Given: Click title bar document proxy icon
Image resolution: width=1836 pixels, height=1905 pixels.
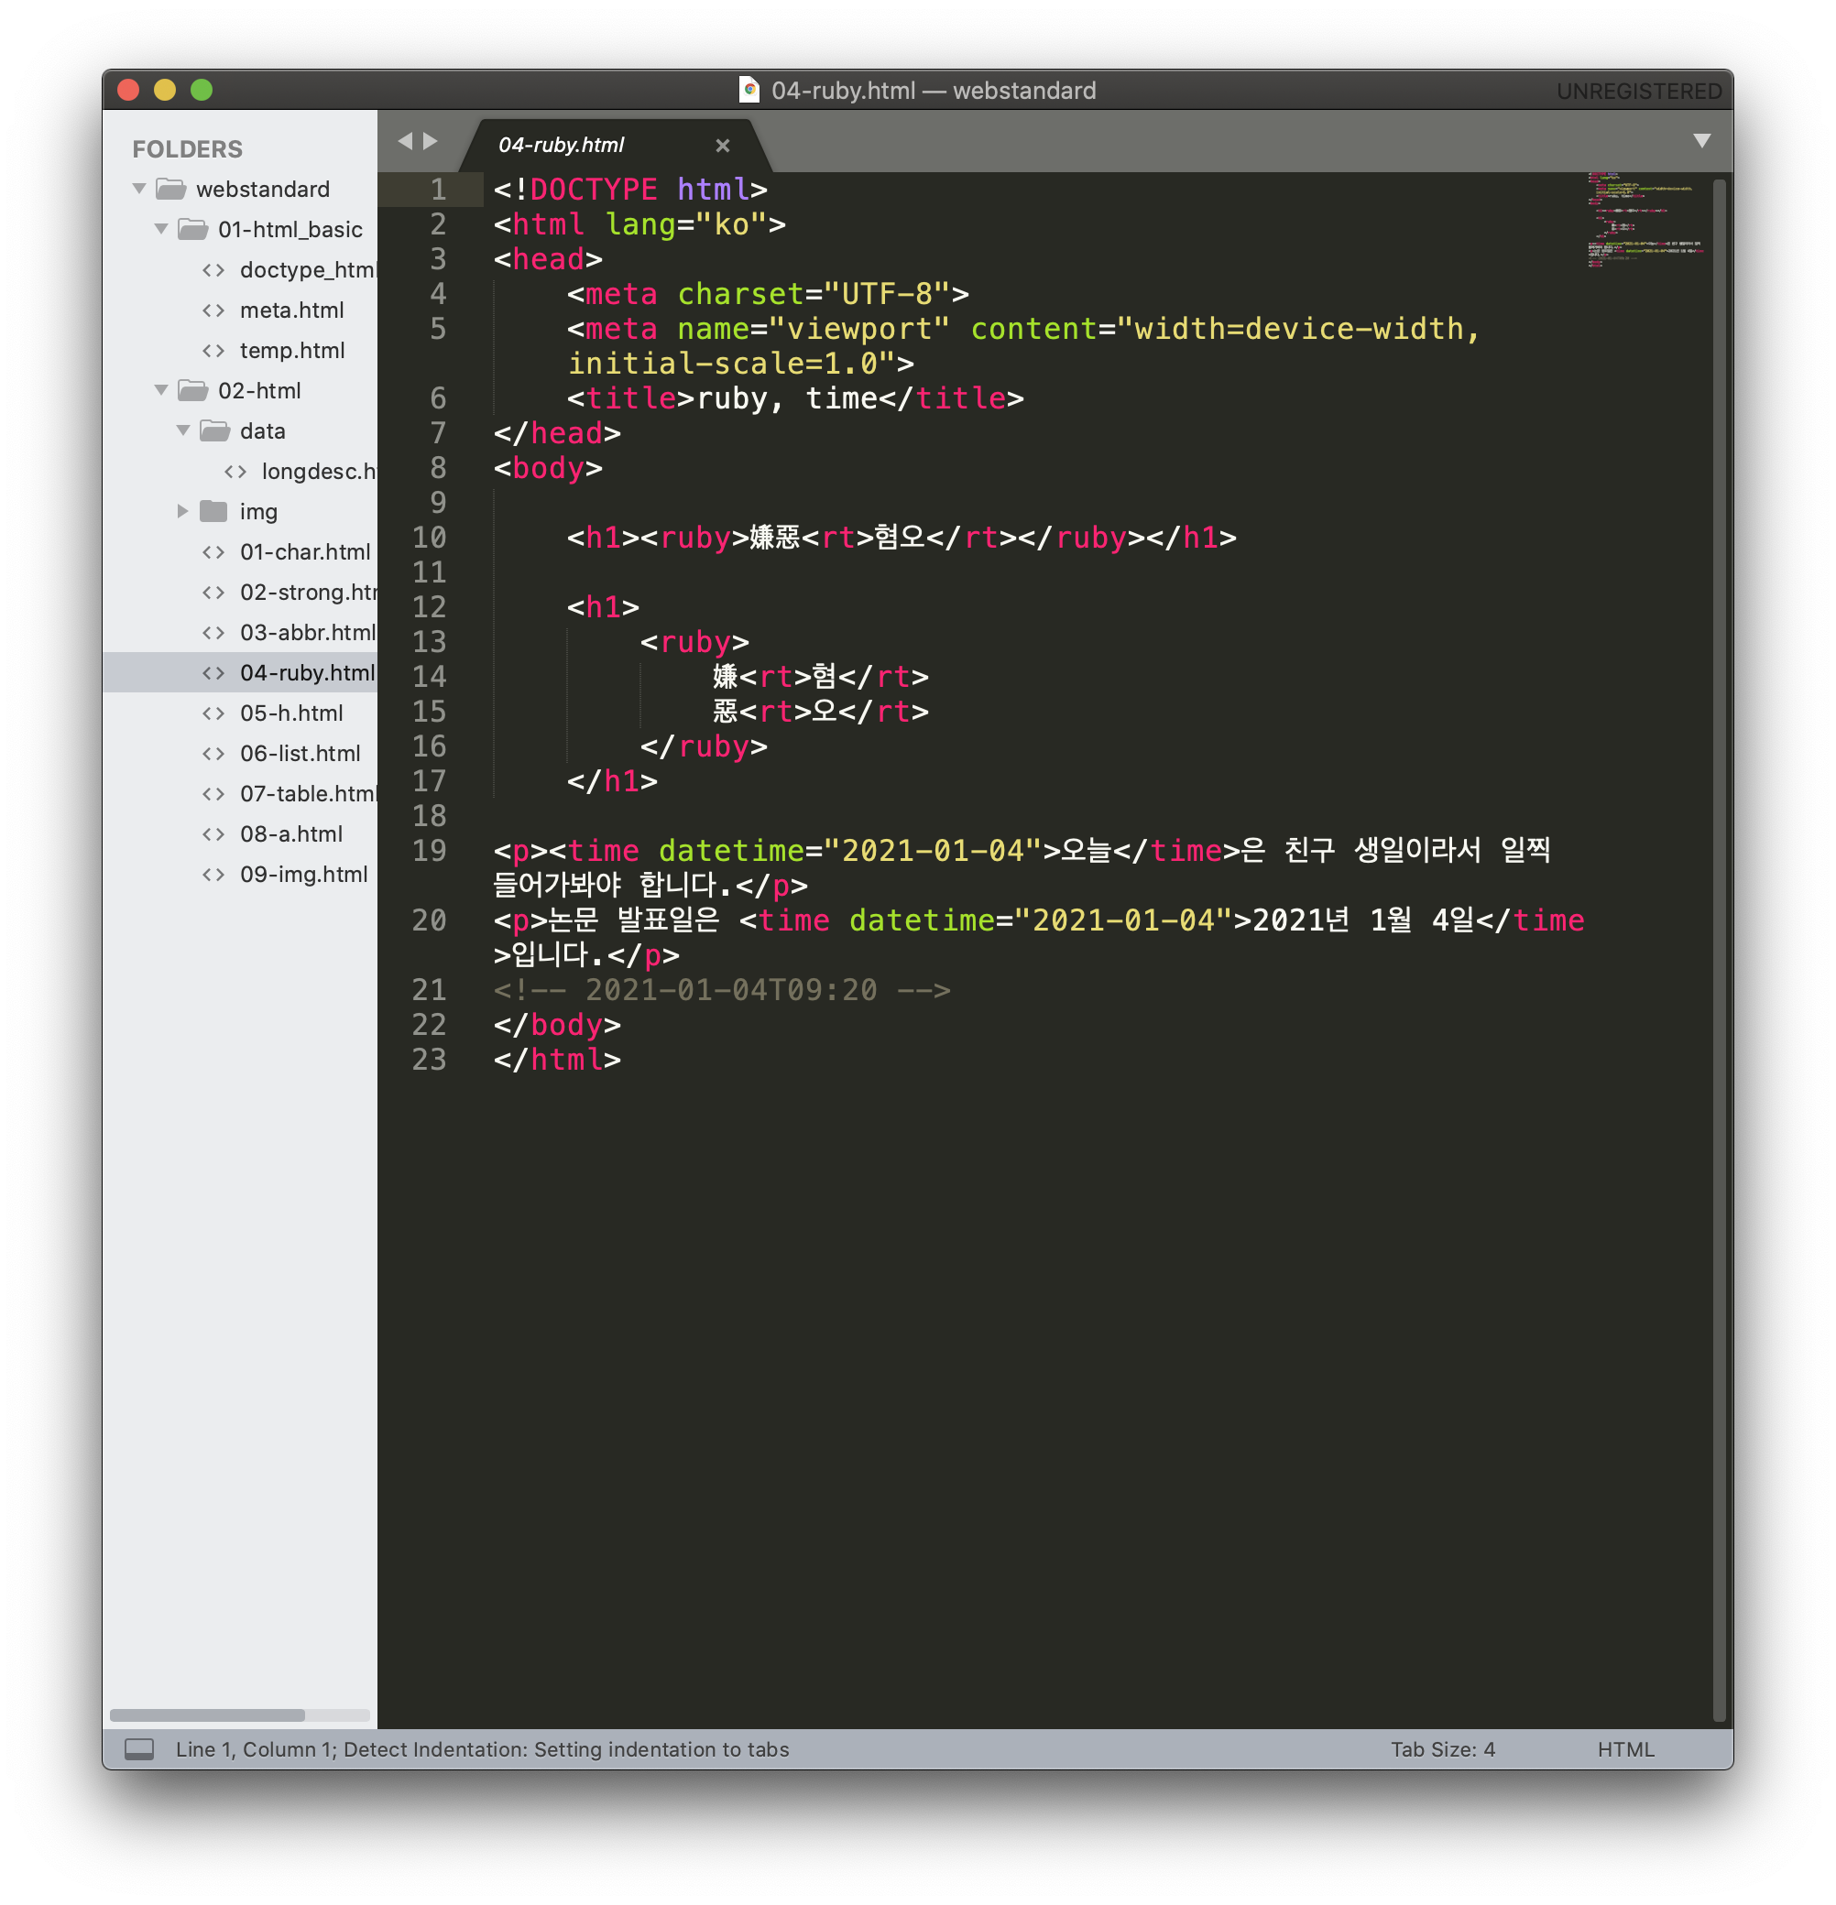Looking at the screenshot, I should 749,91.
